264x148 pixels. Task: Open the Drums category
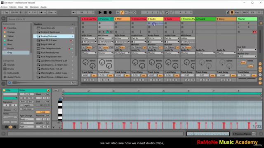(10, 69)
